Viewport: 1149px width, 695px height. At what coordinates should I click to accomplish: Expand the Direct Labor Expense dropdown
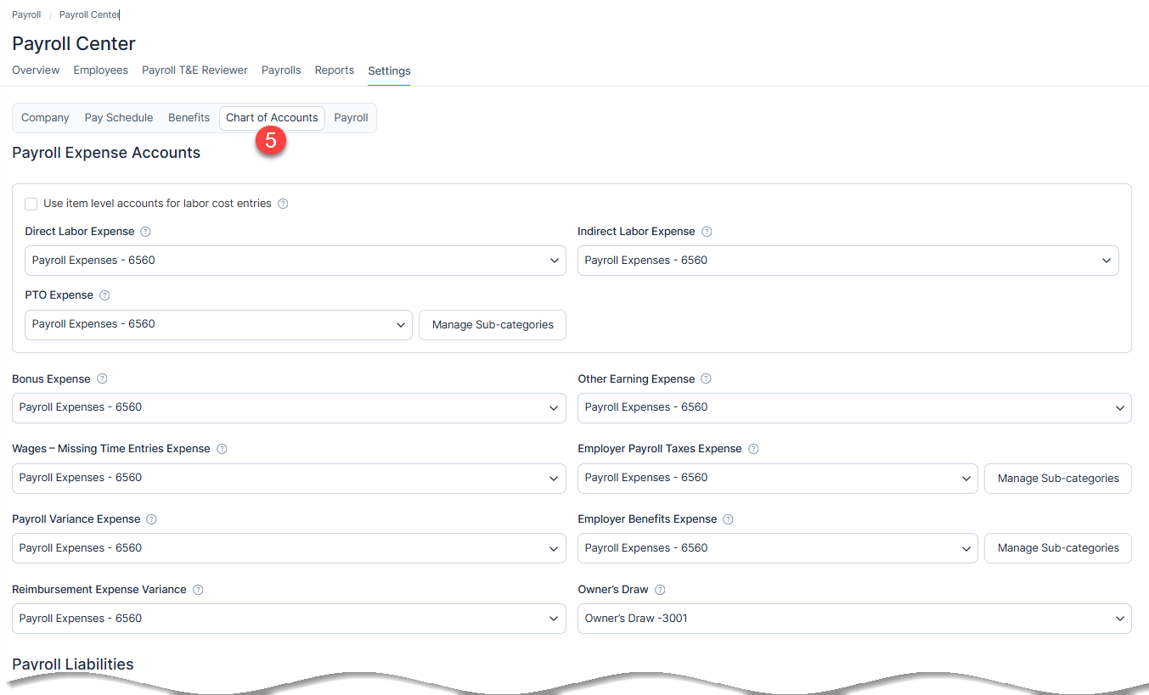coord(296,261)
